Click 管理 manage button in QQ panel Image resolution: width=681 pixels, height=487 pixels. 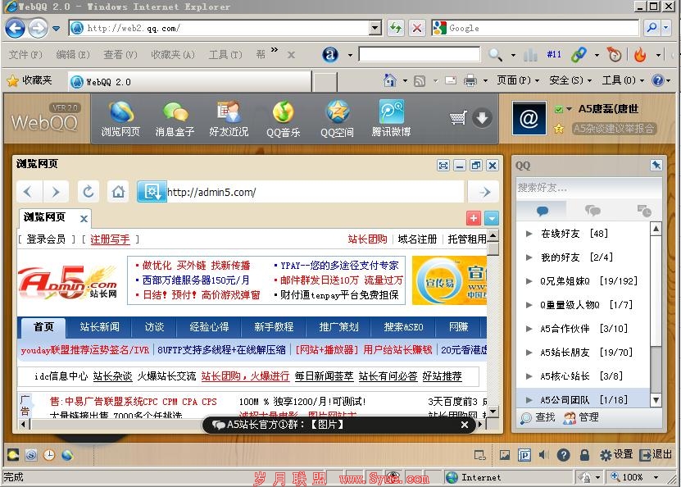coord(581,417)
